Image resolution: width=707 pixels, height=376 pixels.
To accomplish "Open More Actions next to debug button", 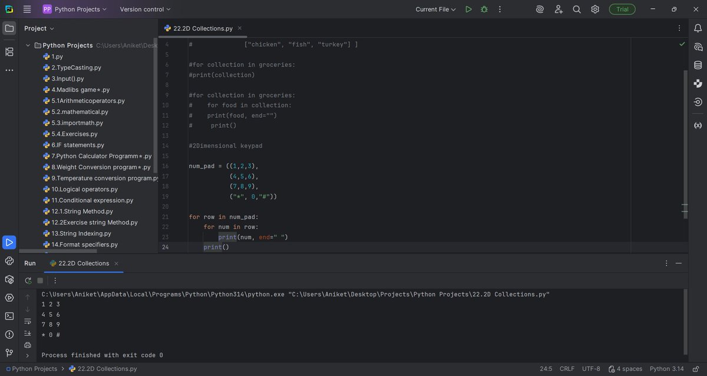I will 500,9.
